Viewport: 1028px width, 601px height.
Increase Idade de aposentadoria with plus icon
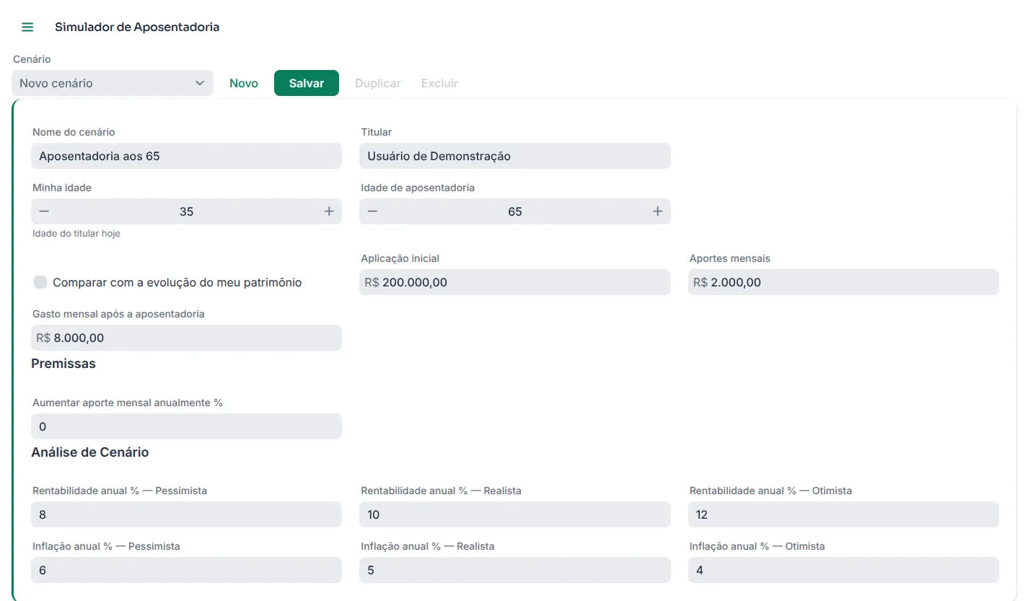pos(658,211)
